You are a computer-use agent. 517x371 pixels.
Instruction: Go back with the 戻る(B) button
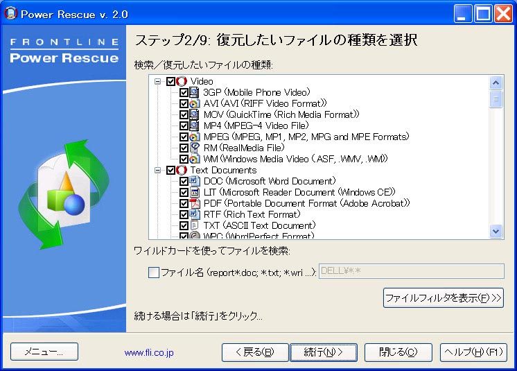click(255, 352)
